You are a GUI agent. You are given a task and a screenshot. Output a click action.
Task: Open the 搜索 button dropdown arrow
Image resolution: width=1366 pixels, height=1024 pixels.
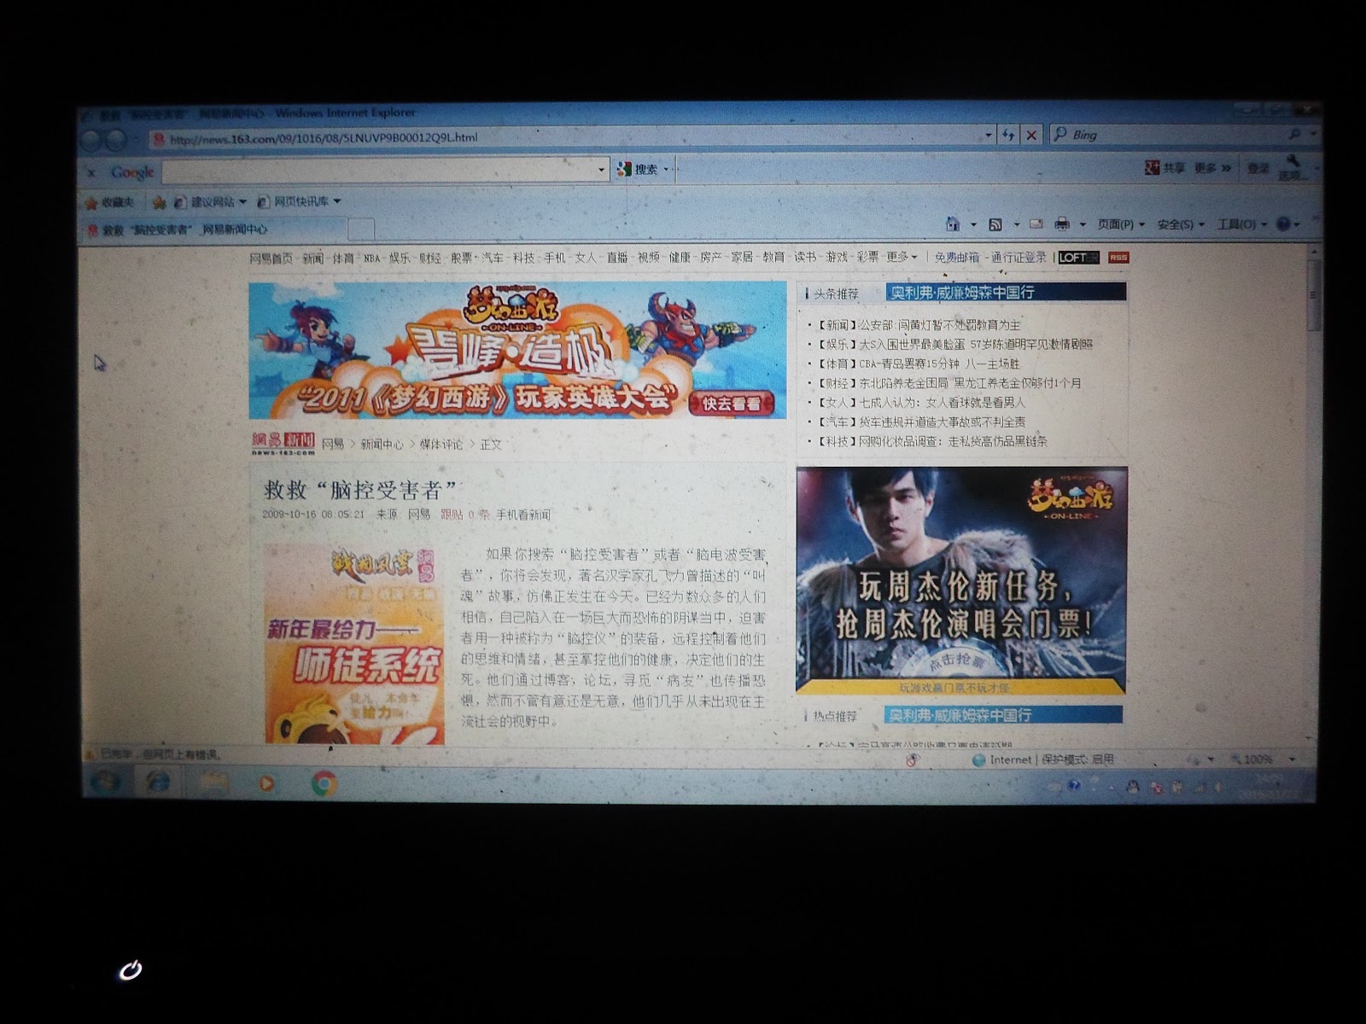666,169
